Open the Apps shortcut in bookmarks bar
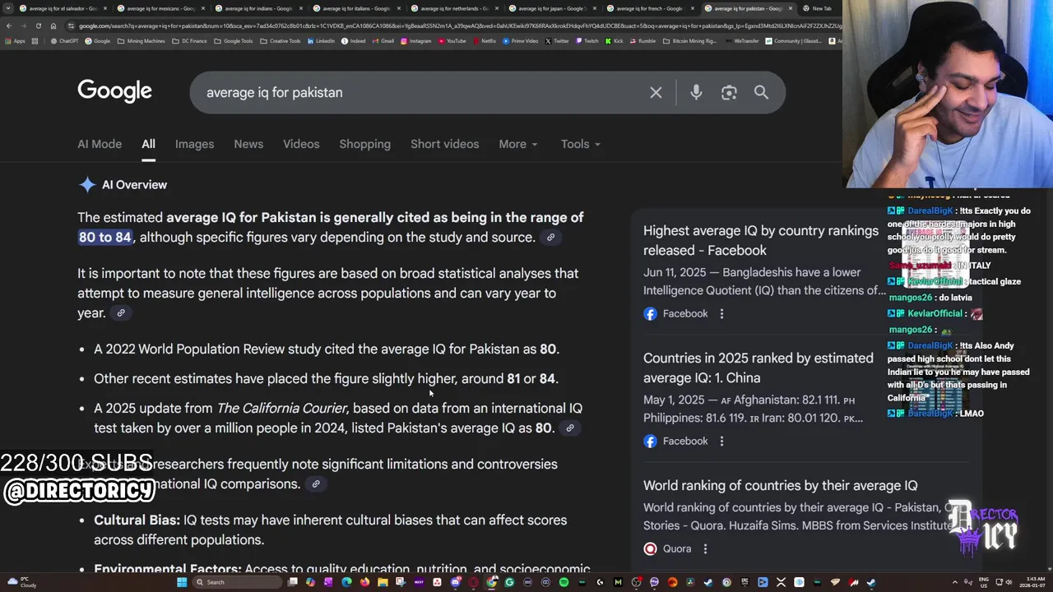This screenshot has width=1053, height=592. click(x=16, y=41)
